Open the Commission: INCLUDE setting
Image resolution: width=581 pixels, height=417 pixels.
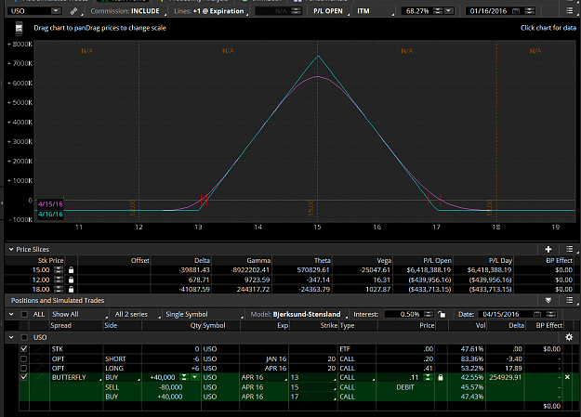tap(125, 11)
